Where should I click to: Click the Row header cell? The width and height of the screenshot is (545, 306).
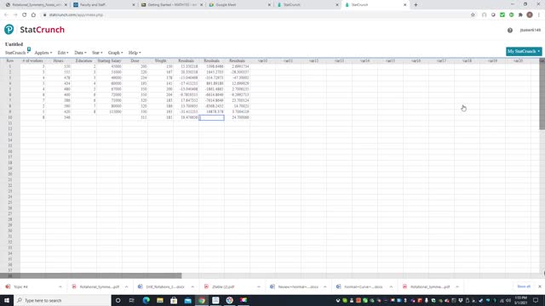(x=10, y=60)
